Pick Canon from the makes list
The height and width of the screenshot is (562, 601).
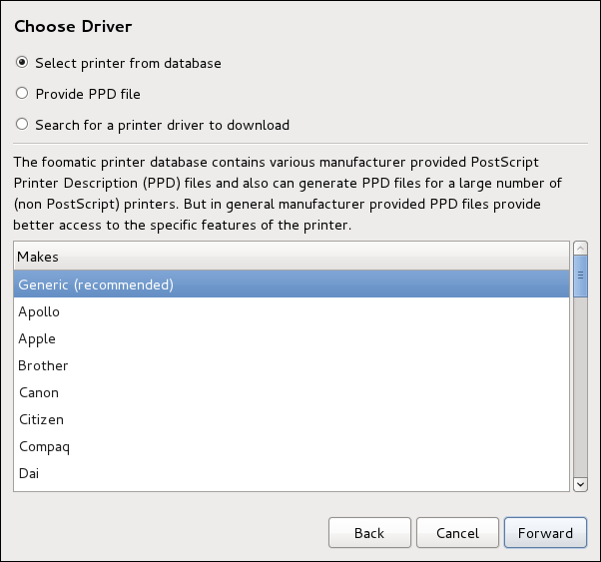point(292,392)
